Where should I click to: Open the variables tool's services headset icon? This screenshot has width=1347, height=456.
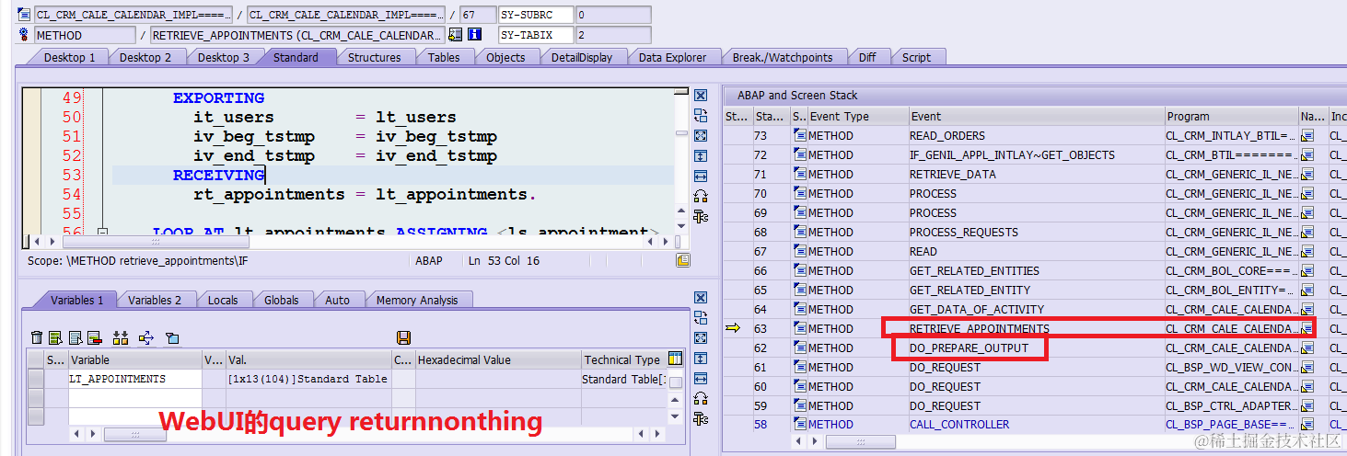(x=701, y=398)
